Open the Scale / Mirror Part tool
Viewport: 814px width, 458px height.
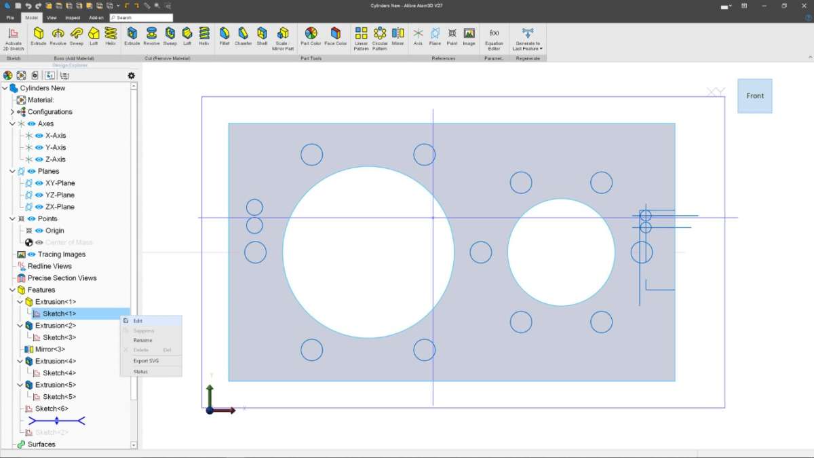point(283,39)
